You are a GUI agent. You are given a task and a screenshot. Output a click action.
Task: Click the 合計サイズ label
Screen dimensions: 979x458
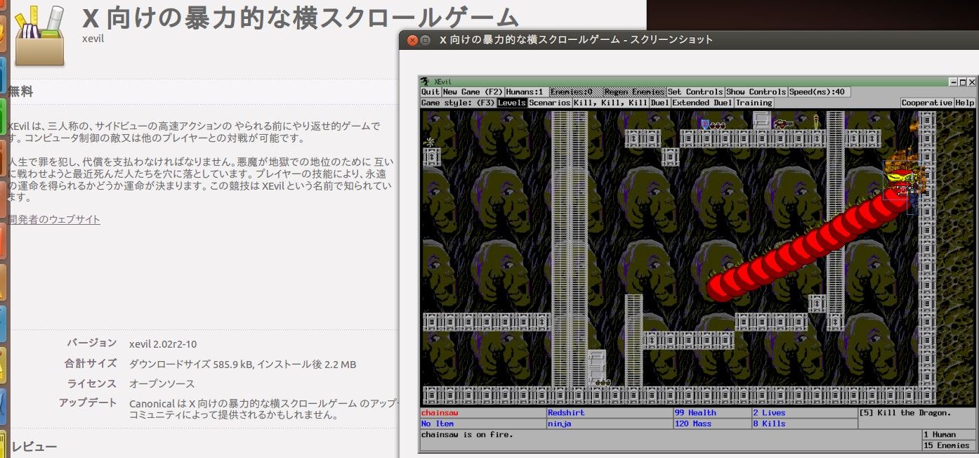pyautogui.click(x=91, y=364)
